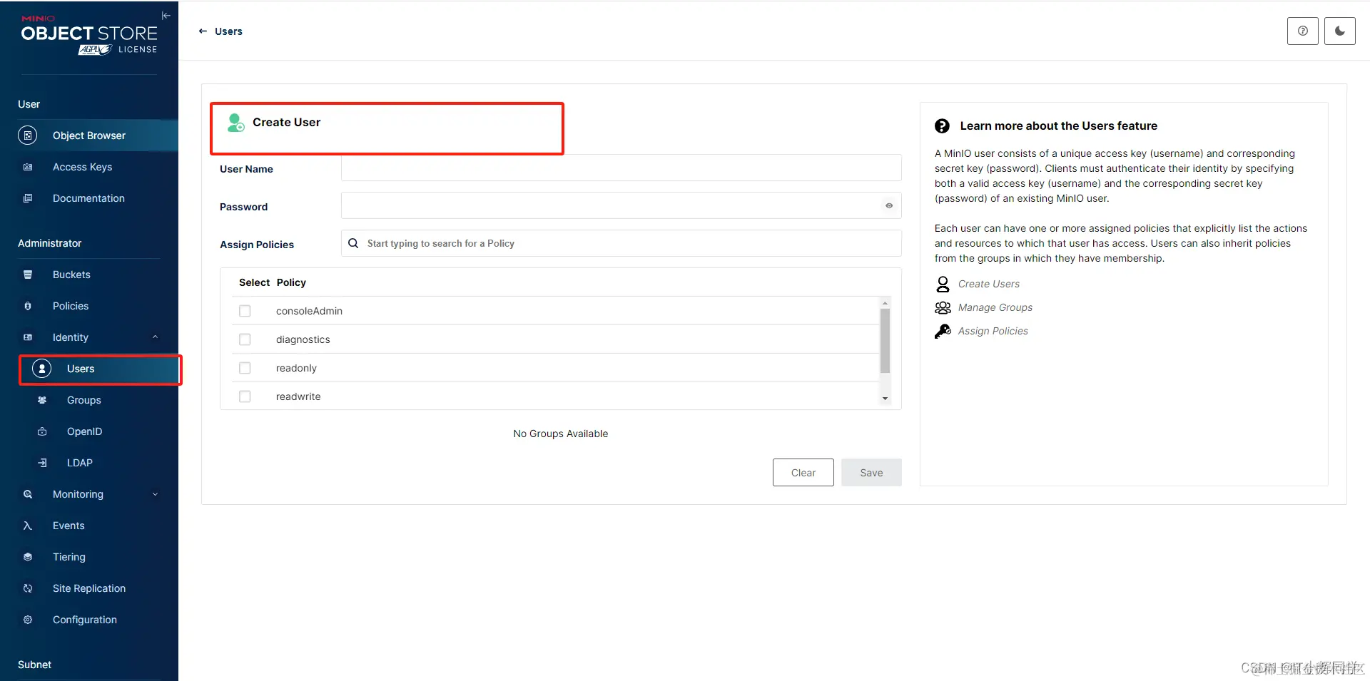Open Groups submenu item
The width and height of the screenshot is (1370, 681).
coord(89,400)
